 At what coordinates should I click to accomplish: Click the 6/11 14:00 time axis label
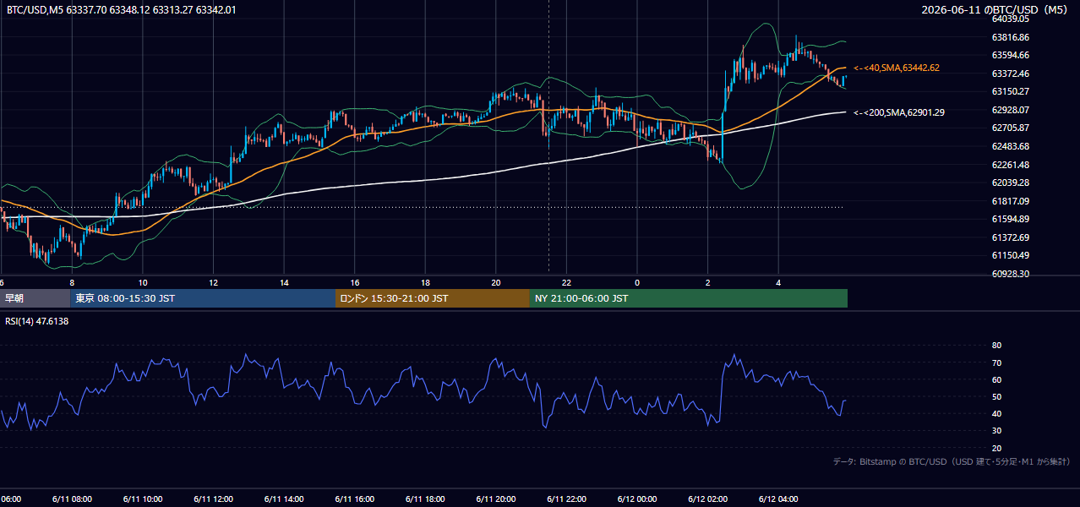(x=284, y=499)
